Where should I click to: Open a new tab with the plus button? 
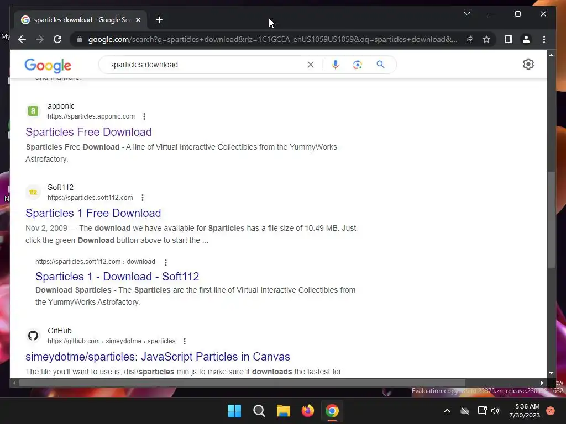pyautogui.click(x=159, y=20)
